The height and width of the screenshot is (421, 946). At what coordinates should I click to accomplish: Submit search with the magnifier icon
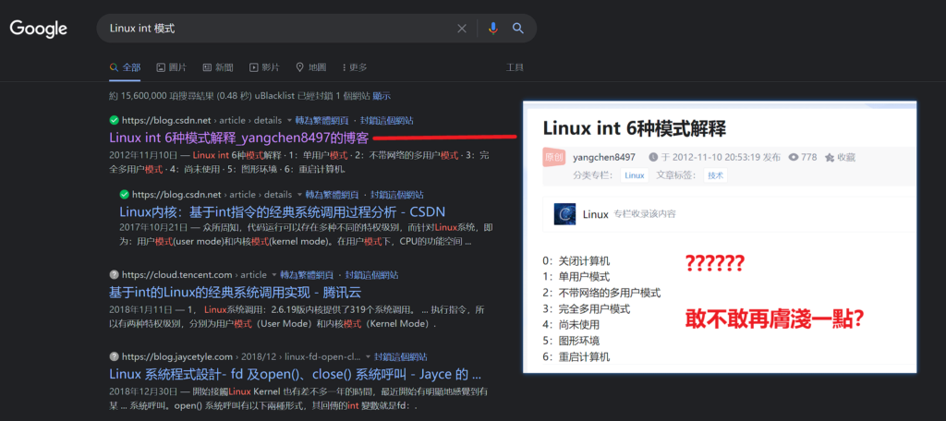517,29
